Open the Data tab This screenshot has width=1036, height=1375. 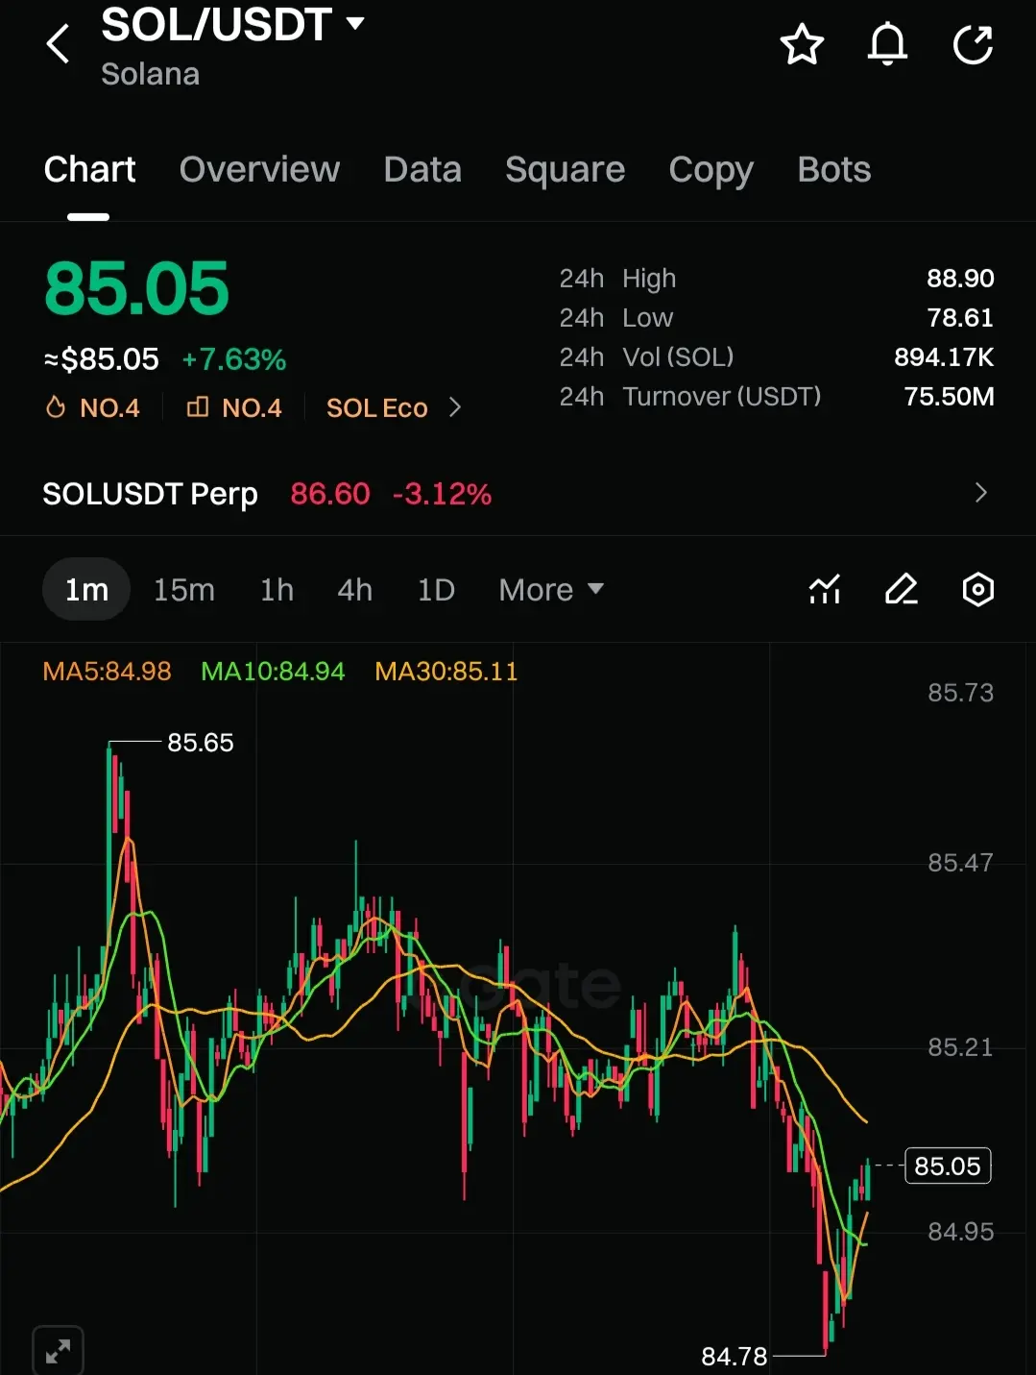(x=422, y=169)
